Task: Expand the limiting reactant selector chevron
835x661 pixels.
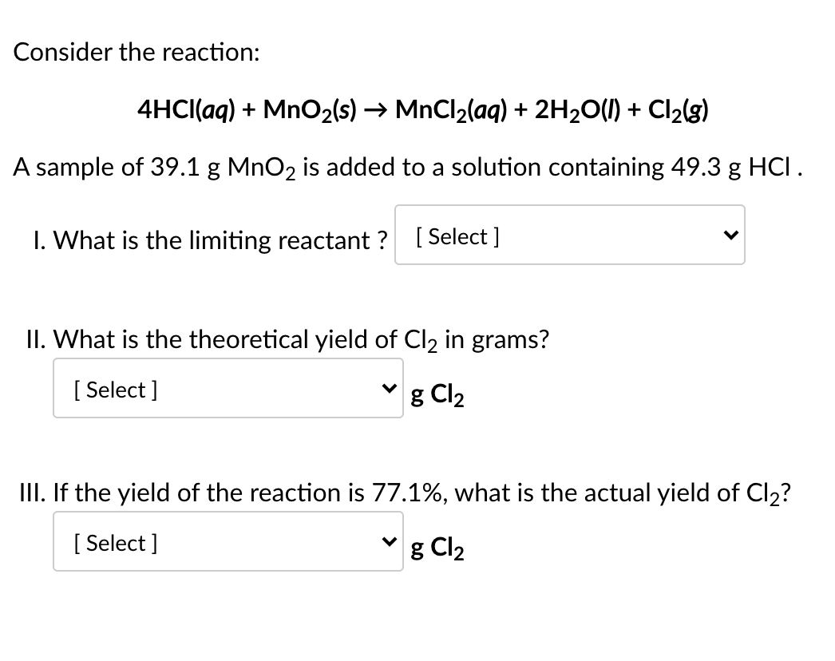Action: pos(730,234)
